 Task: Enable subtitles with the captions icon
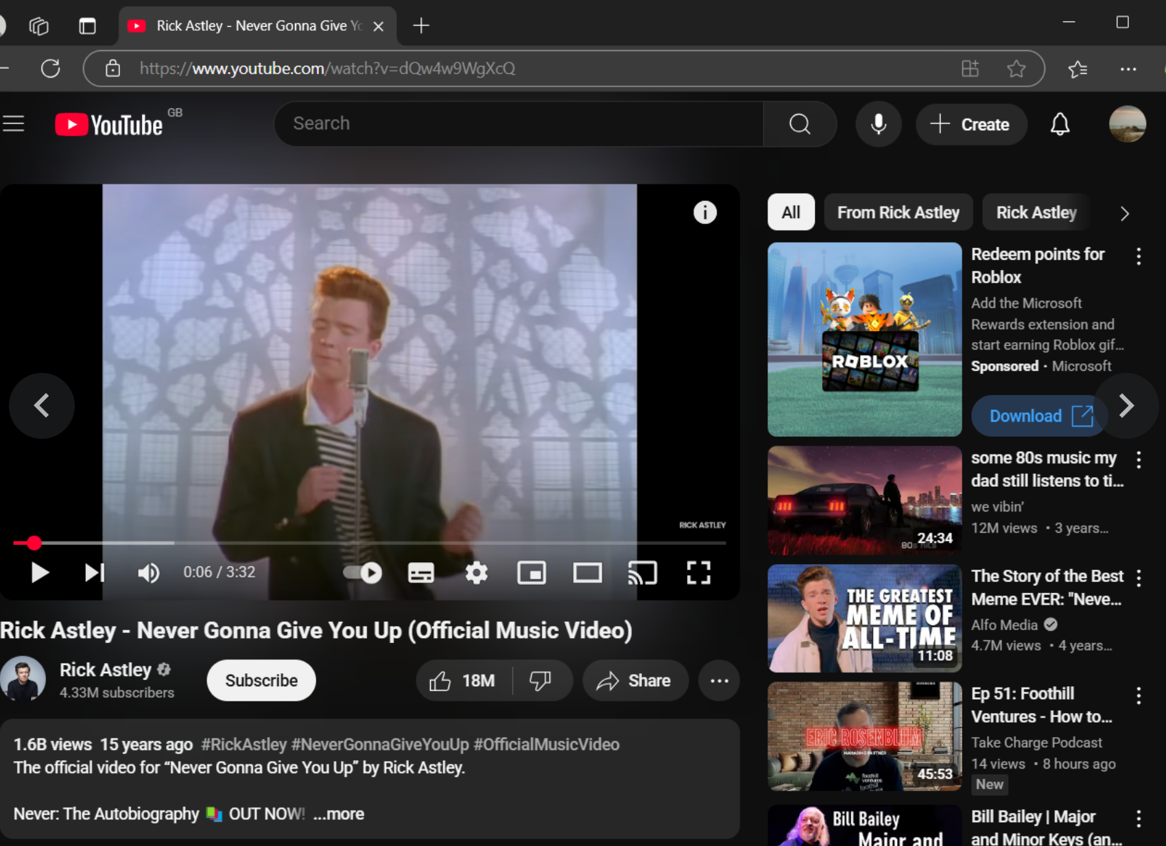(x=420, y=573)
